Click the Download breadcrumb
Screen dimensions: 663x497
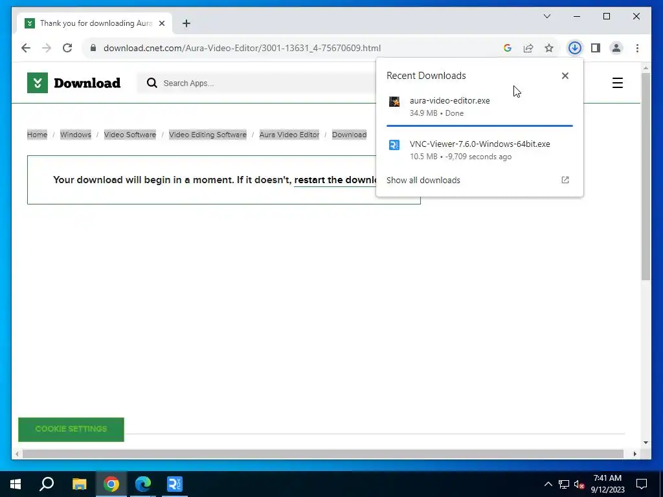349,135
